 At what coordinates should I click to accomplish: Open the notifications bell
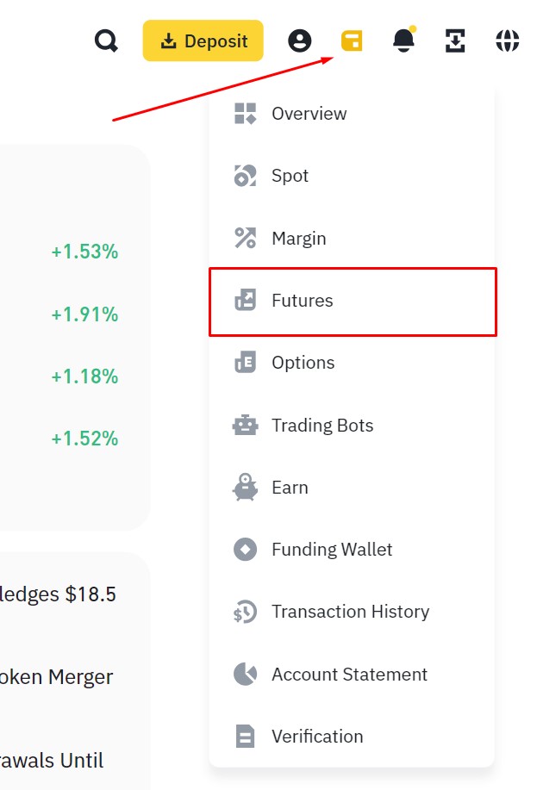pyautogui.click(x=403, y=40)
